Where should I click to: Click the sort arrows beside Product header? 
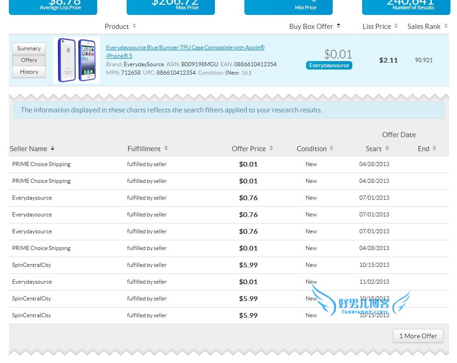(134, 26)
